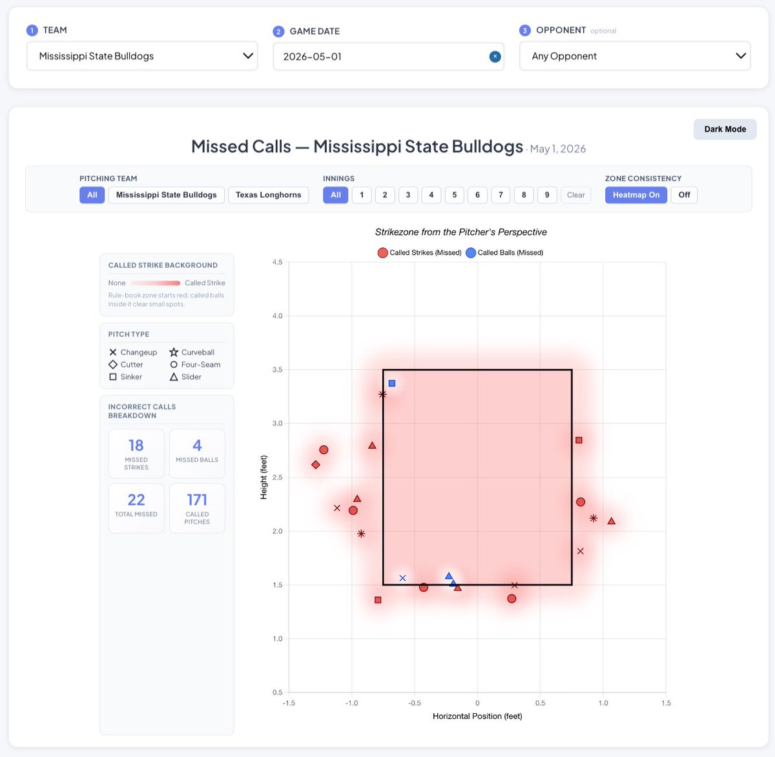Toggle Called Balls (Missed) legend entry

[504, 252]
